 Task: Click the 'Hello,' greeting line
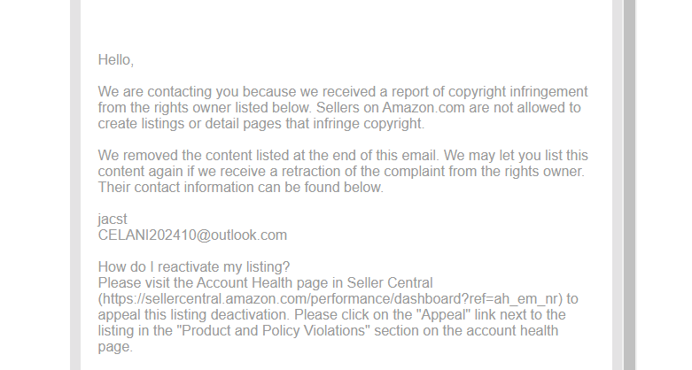(115, 60)
